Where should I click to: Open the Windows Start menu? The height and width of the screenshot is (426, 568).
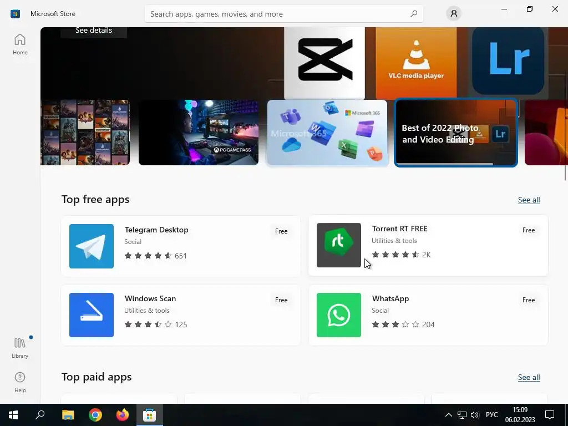pyautogui.click(x=13, y=415)
